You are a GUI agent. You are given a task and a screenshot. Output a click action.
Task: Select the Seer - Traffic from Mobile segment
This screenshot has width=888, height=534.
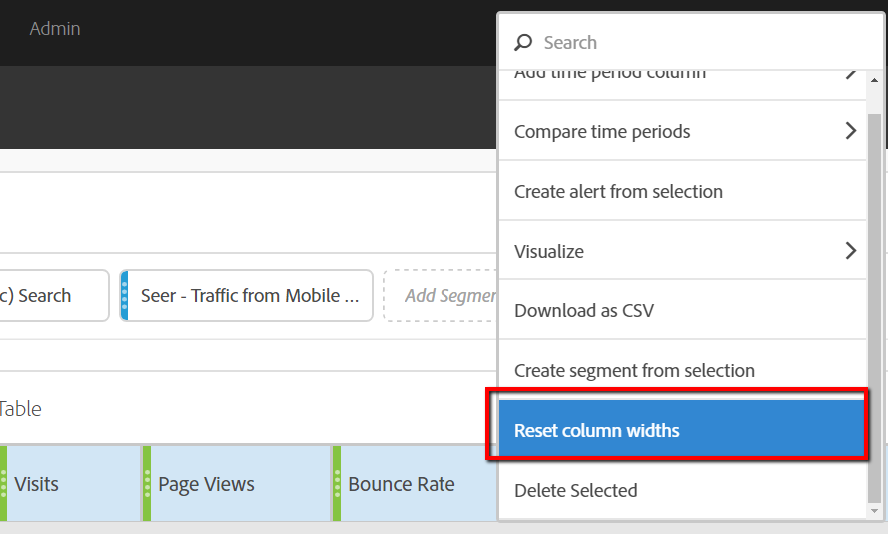tap(250, 296)
